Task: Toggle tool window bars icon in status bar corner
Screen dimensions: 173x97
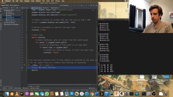Action: click(1, 90)
